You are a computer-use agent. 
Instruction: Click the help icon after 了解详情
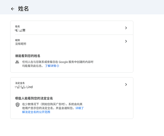pos(58,66)
